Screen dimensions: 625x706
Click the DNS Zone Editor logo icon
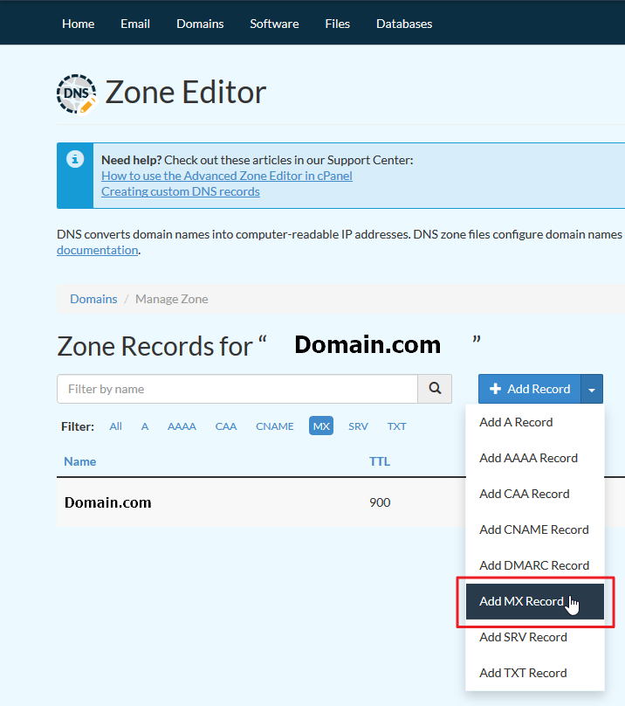coord(76,93)
